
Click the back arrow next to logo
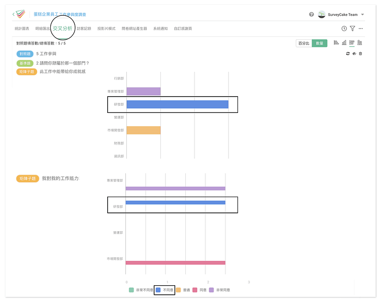(x=13, y=14)
